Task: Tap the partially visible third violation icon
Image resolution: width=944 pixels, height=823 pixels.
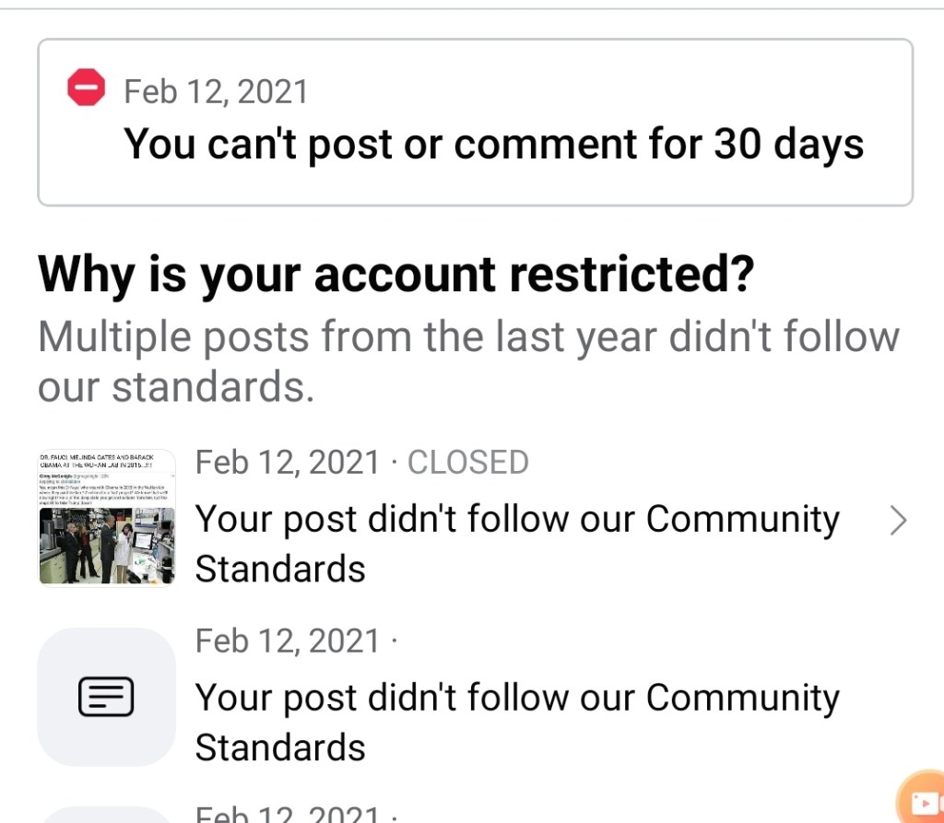Action: [x=106, y=815]
